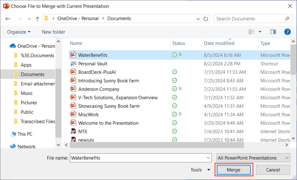Open Transcribed Files folder in sidebar
297x180 pixels.
click(x=34, y=122)
